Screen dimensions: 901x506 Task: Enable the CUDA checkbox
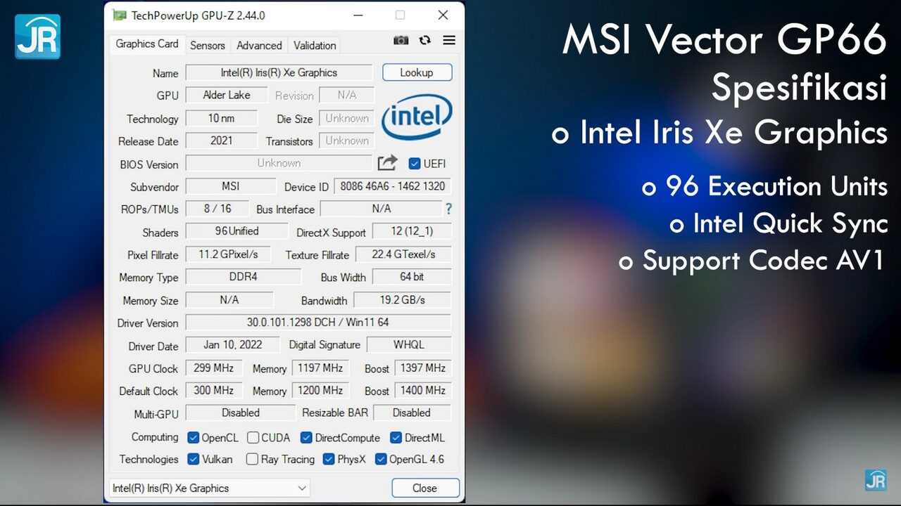[252, 437]
